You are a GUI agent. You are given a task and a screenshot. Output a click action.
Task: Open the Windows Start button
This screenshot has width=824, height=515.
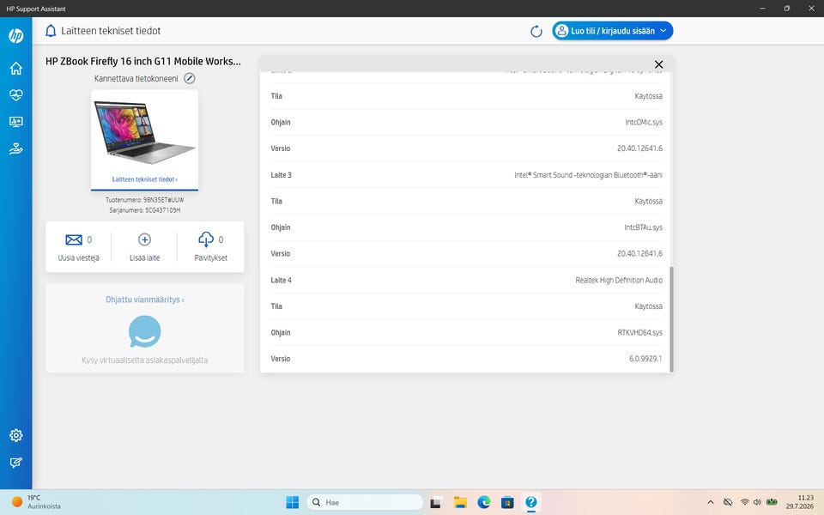(292, 502)
